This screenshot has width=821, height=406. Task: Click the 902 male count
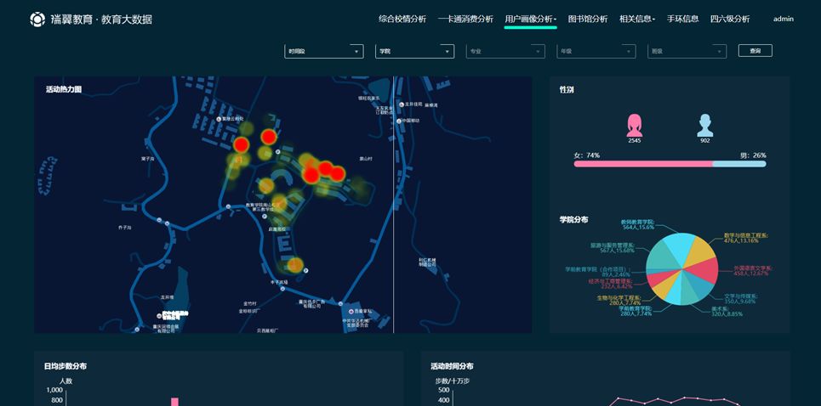click(x=704, y=140)
